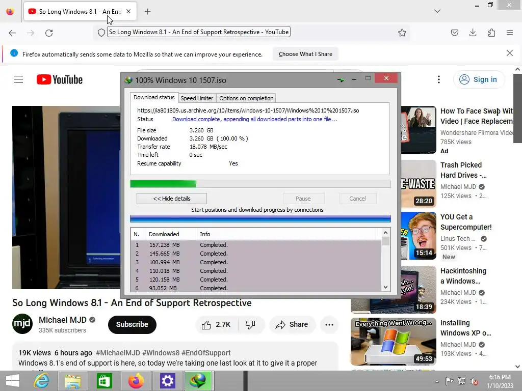522x391 pixels.
Task: Click the #EndOfSupport hashtag link
Action: [206, 353]
